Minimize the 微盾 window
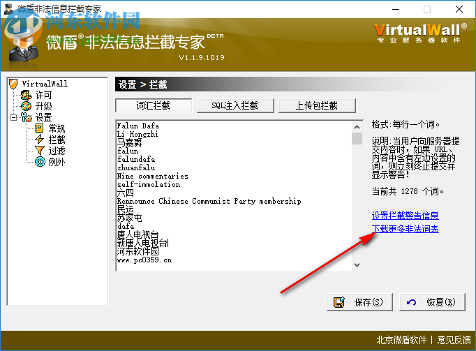 pos(396,9)
